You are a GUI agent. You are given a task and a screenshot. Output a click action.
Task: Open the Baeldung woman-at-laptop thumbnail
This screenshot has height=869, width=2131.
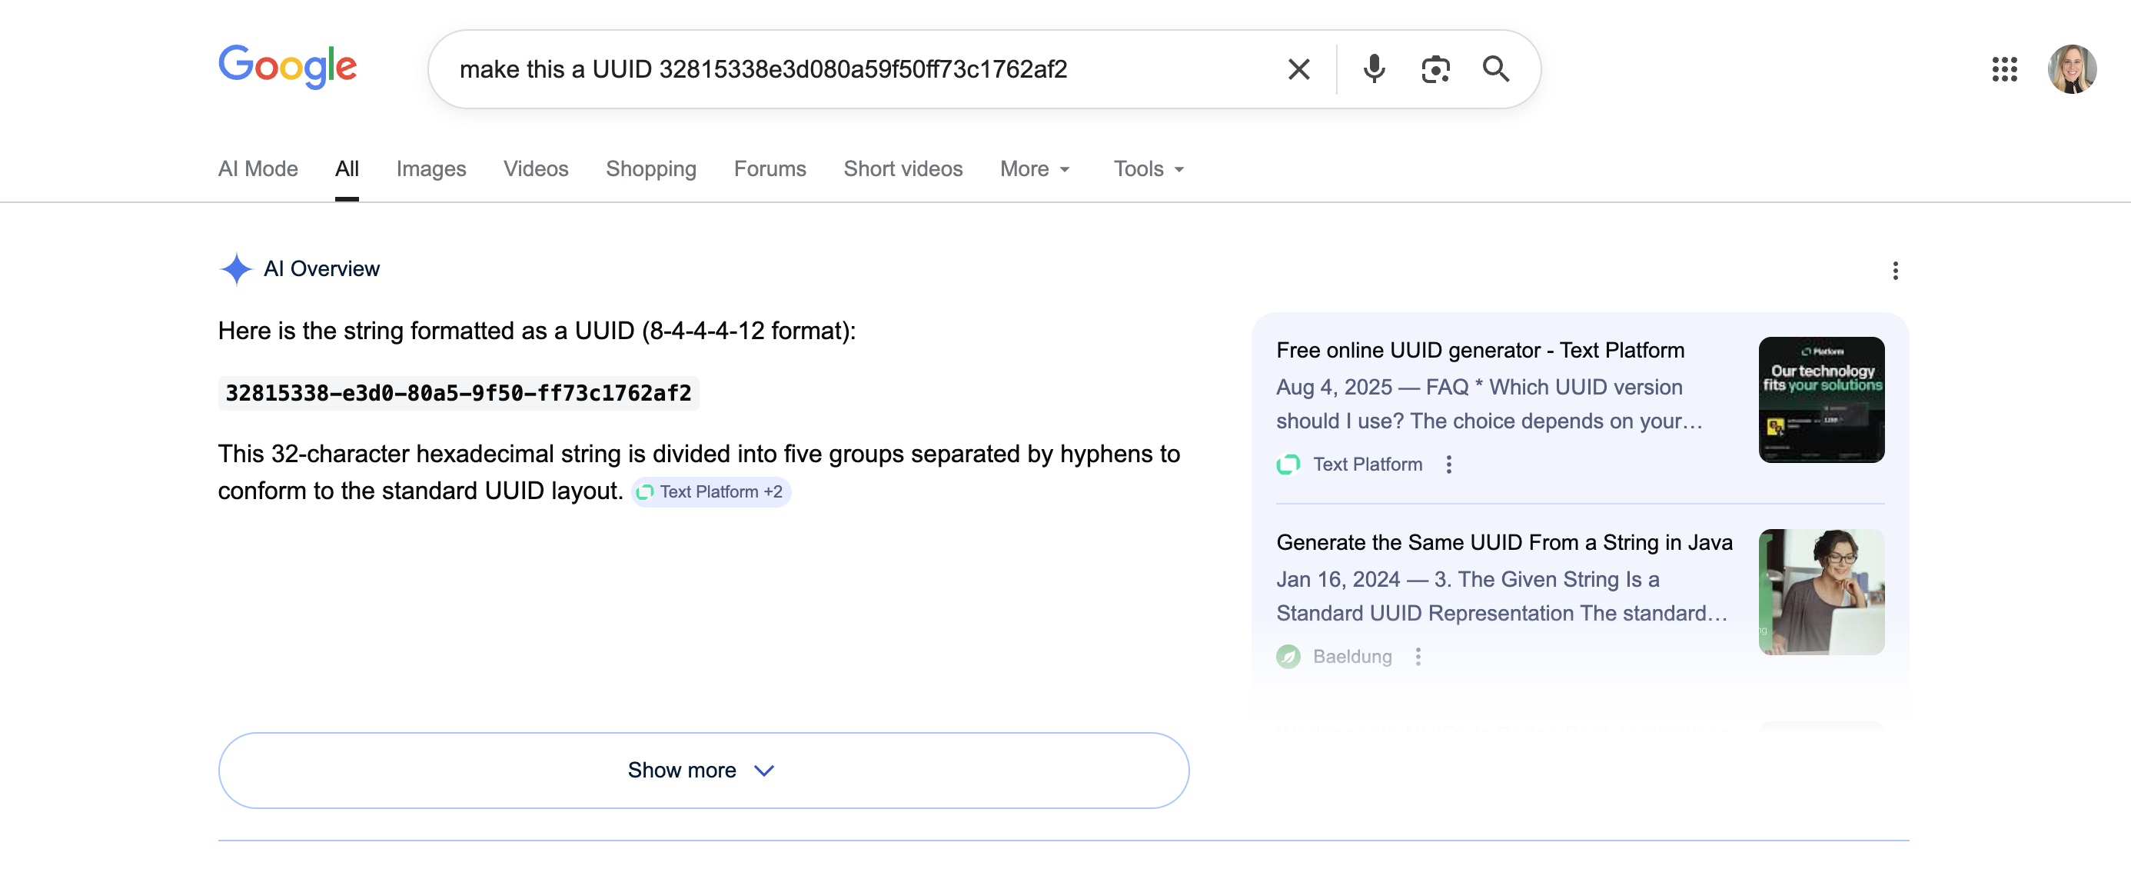pyautogui.click(x=1822, y=591)
